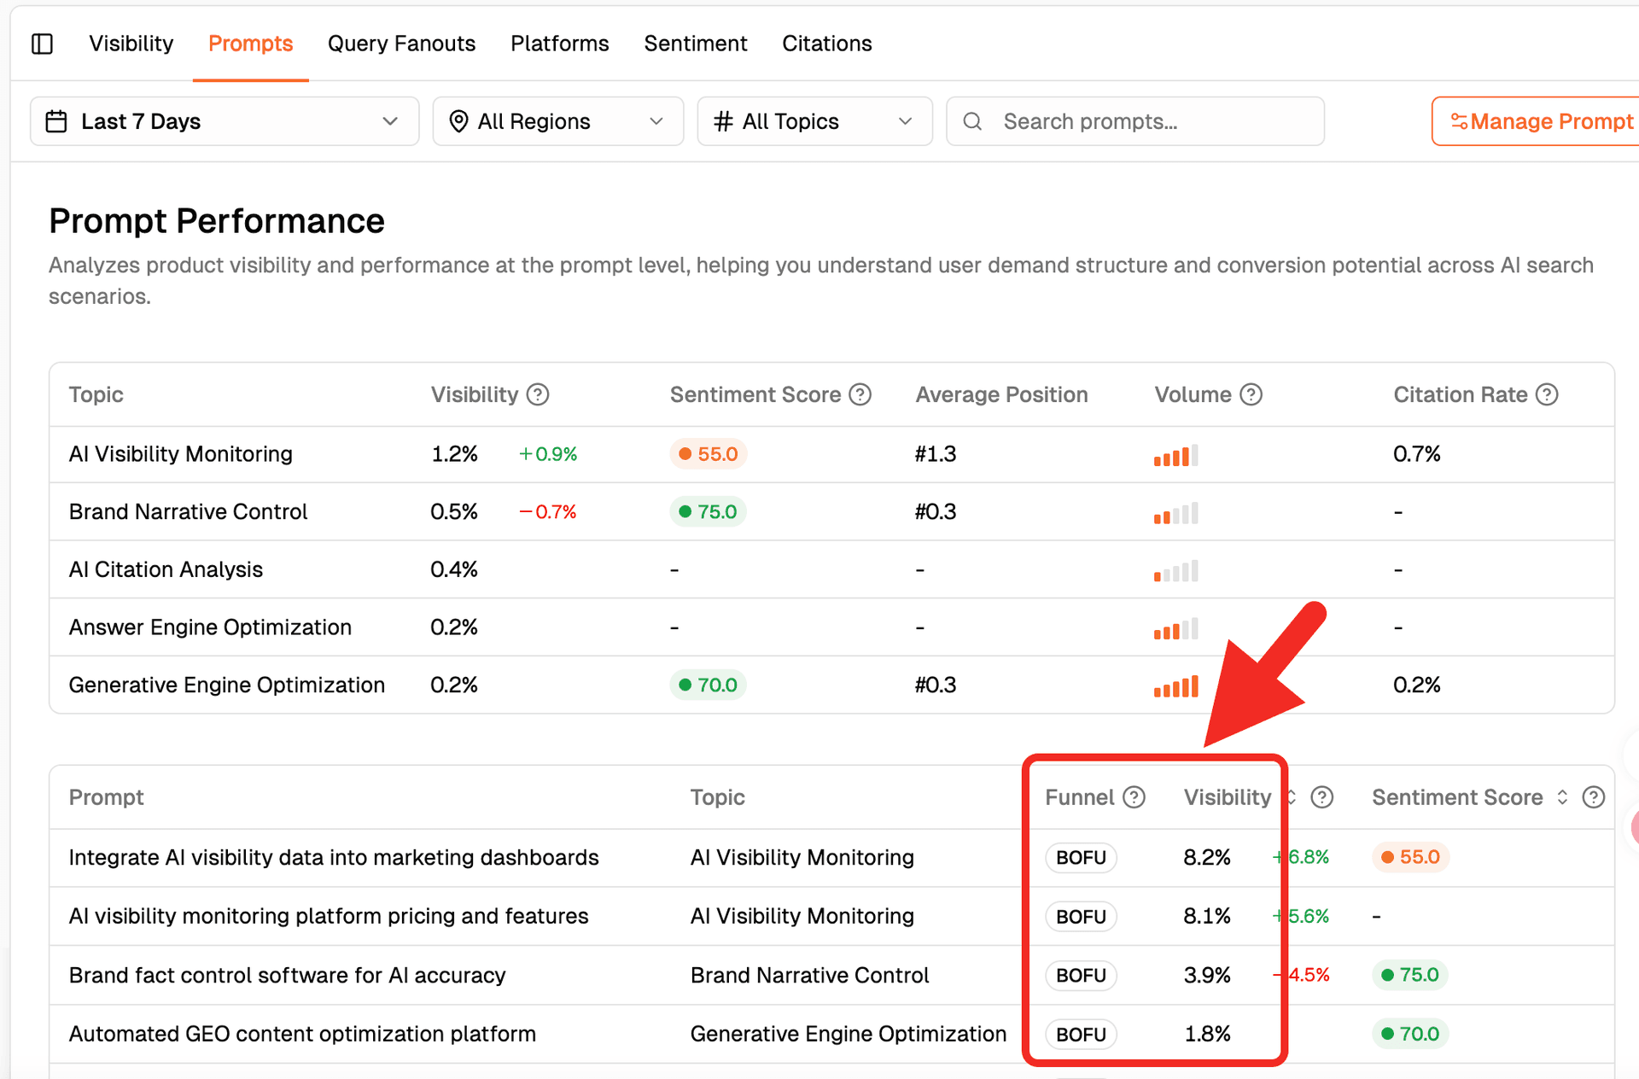Open the Platforms tab
1639x1079 pixels.
[x=559, y=44]
